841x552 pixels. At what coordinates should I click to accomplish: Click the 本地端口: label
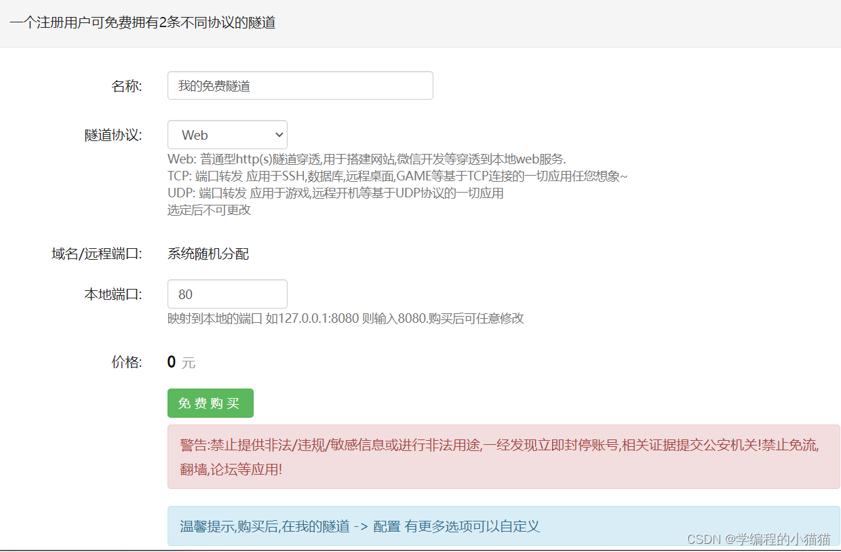113,294
